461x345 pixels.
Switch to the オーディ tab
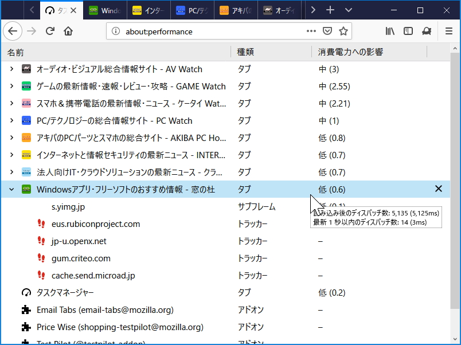click(279, 10)
